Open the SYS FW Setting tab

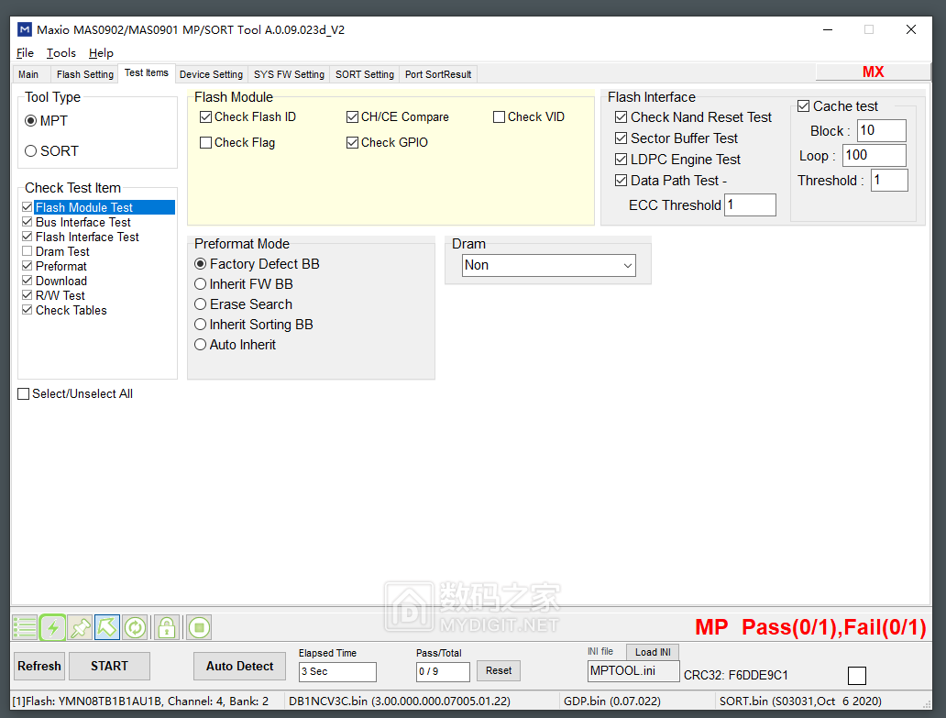289,74
